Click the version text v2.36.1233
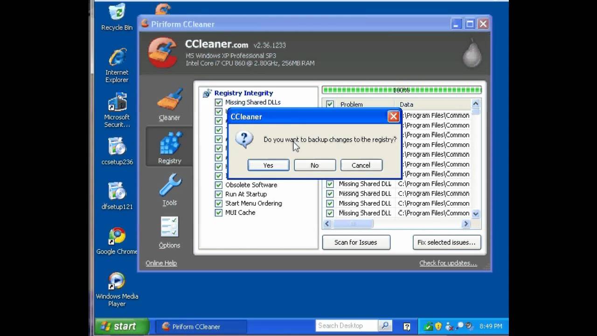 (x=270, y=45)
